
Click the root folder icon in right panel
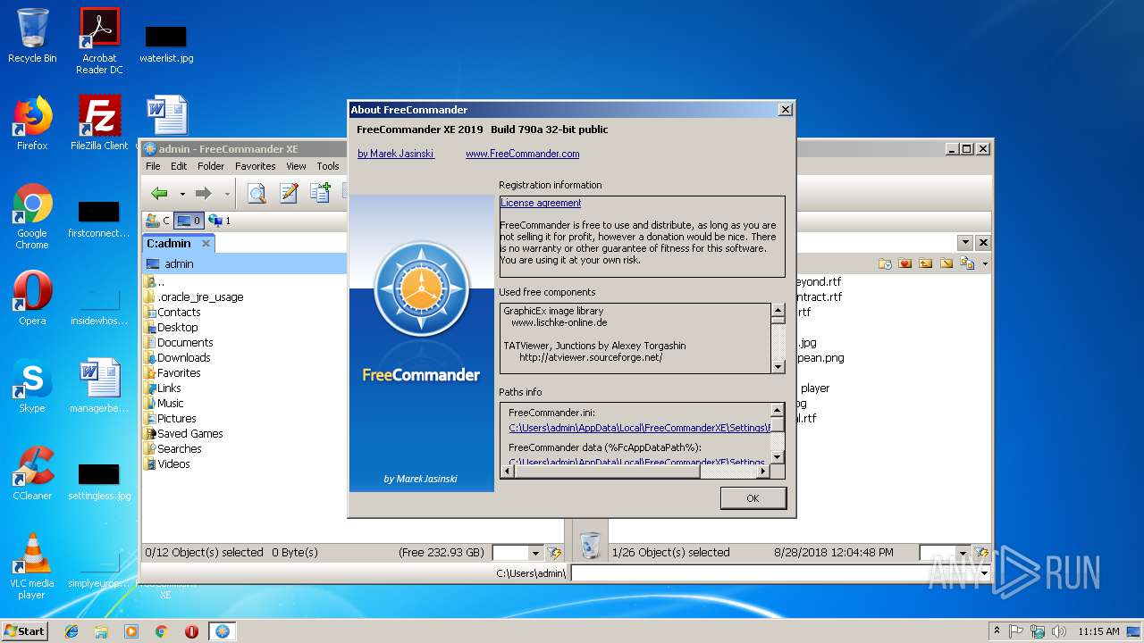click(x=946, y=263)
